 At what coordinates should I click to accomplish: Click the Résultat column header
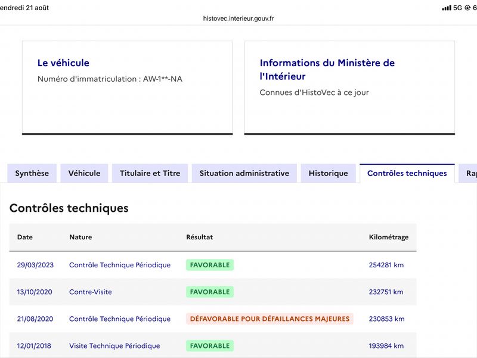coord(200,237)
